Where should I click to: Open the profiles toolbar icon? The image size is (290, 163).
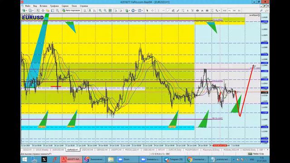coord(30,10)
